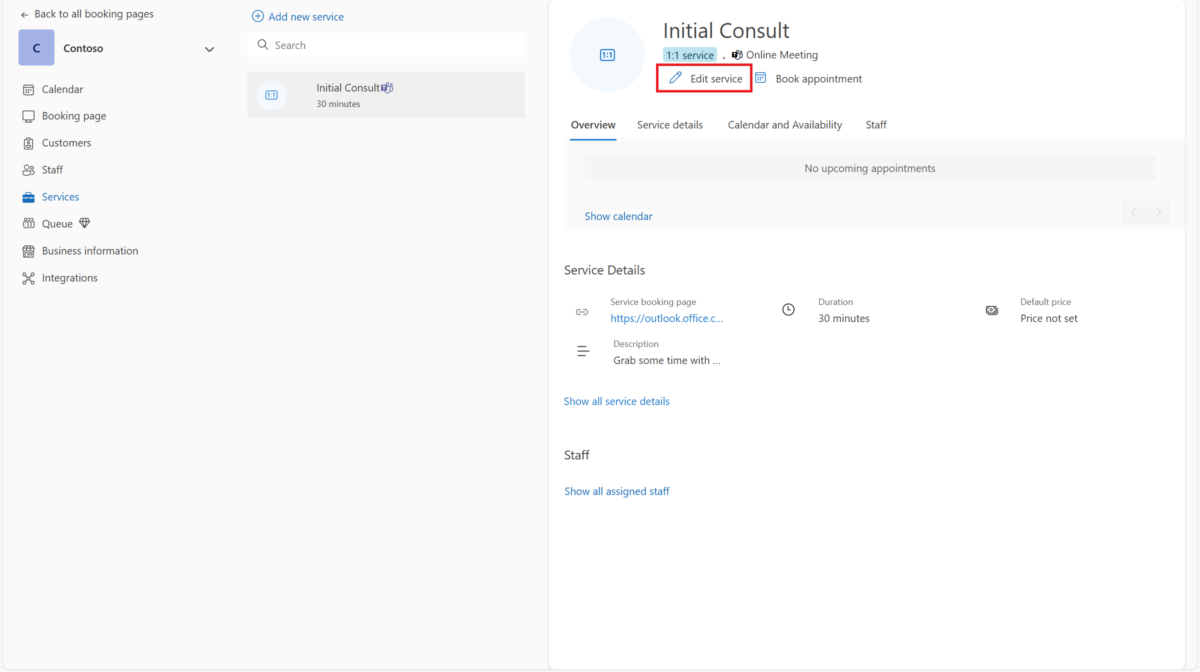Open the Integrations section

(x=69, y=277)
